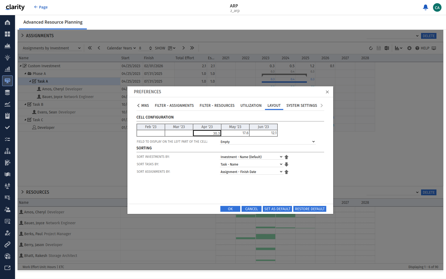This screenshot has width=446, height=279.
Task: Jump to first time period with double left arrows
Action: point(90,48)
